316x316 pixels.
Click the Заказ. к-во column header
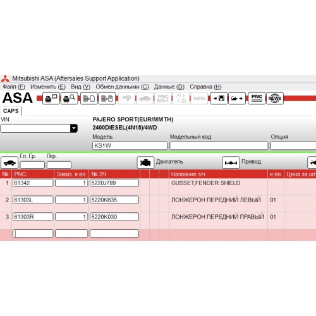point(71,174)
